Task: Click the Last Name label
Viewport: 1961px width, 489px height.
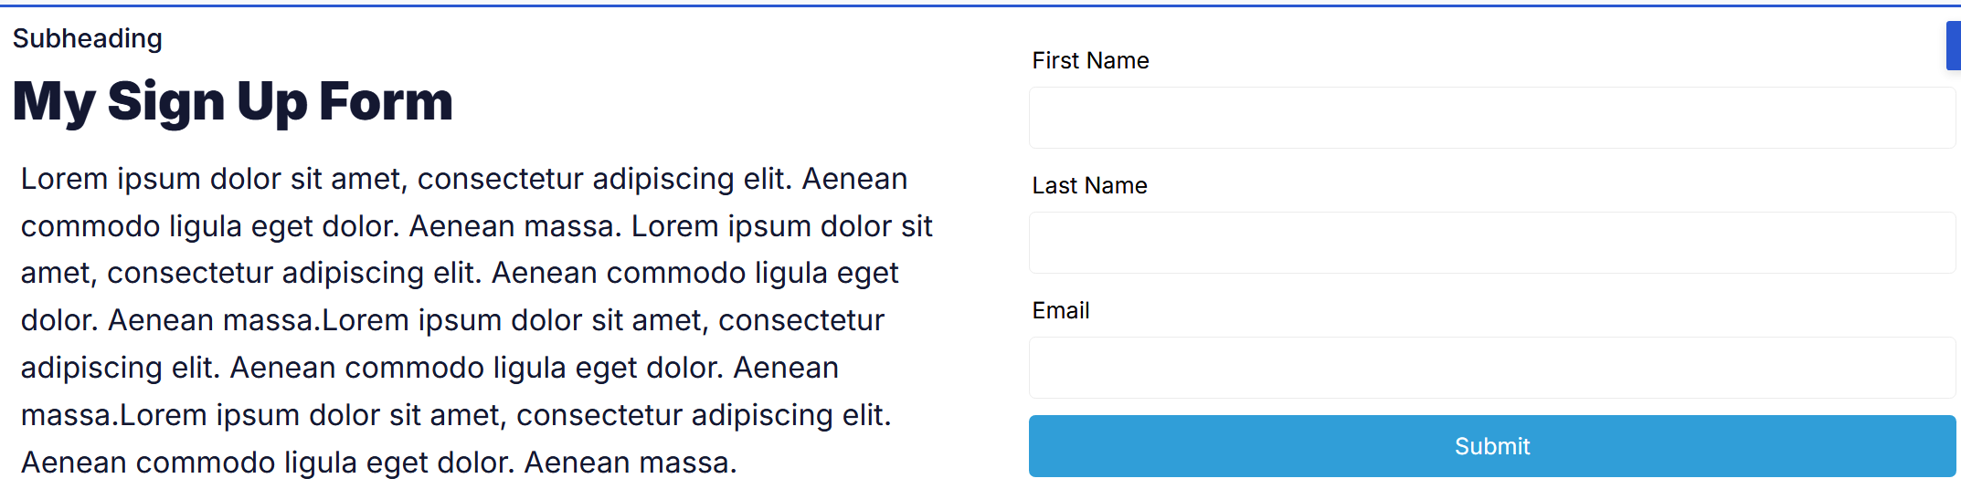Action: pyautogui.click(x=1089, y=185)
